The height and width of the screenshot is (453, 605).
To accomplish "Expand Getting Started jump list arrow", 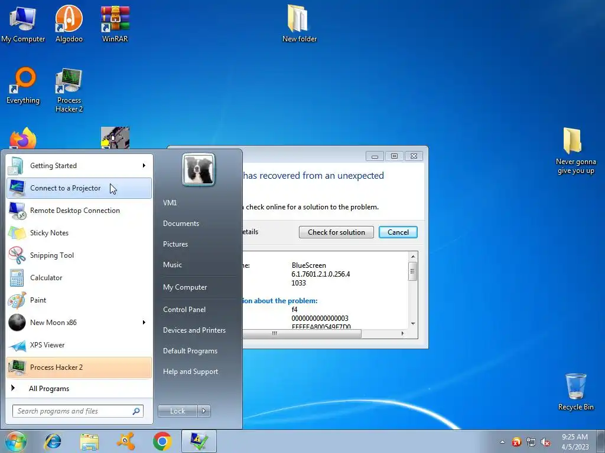I will pos(144,166).
